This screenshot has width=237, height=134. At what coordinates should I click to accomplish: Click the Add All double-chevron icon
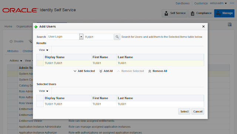pyautogui.click(x=101, y=71)
